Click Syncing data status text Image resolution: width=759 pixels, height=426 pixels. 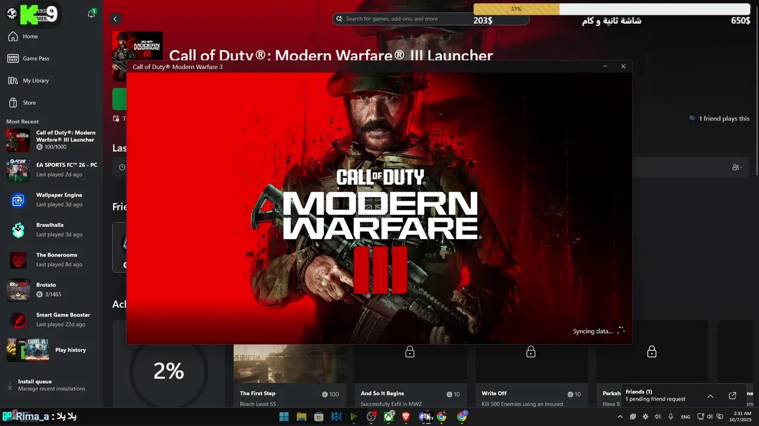point(592,331)
